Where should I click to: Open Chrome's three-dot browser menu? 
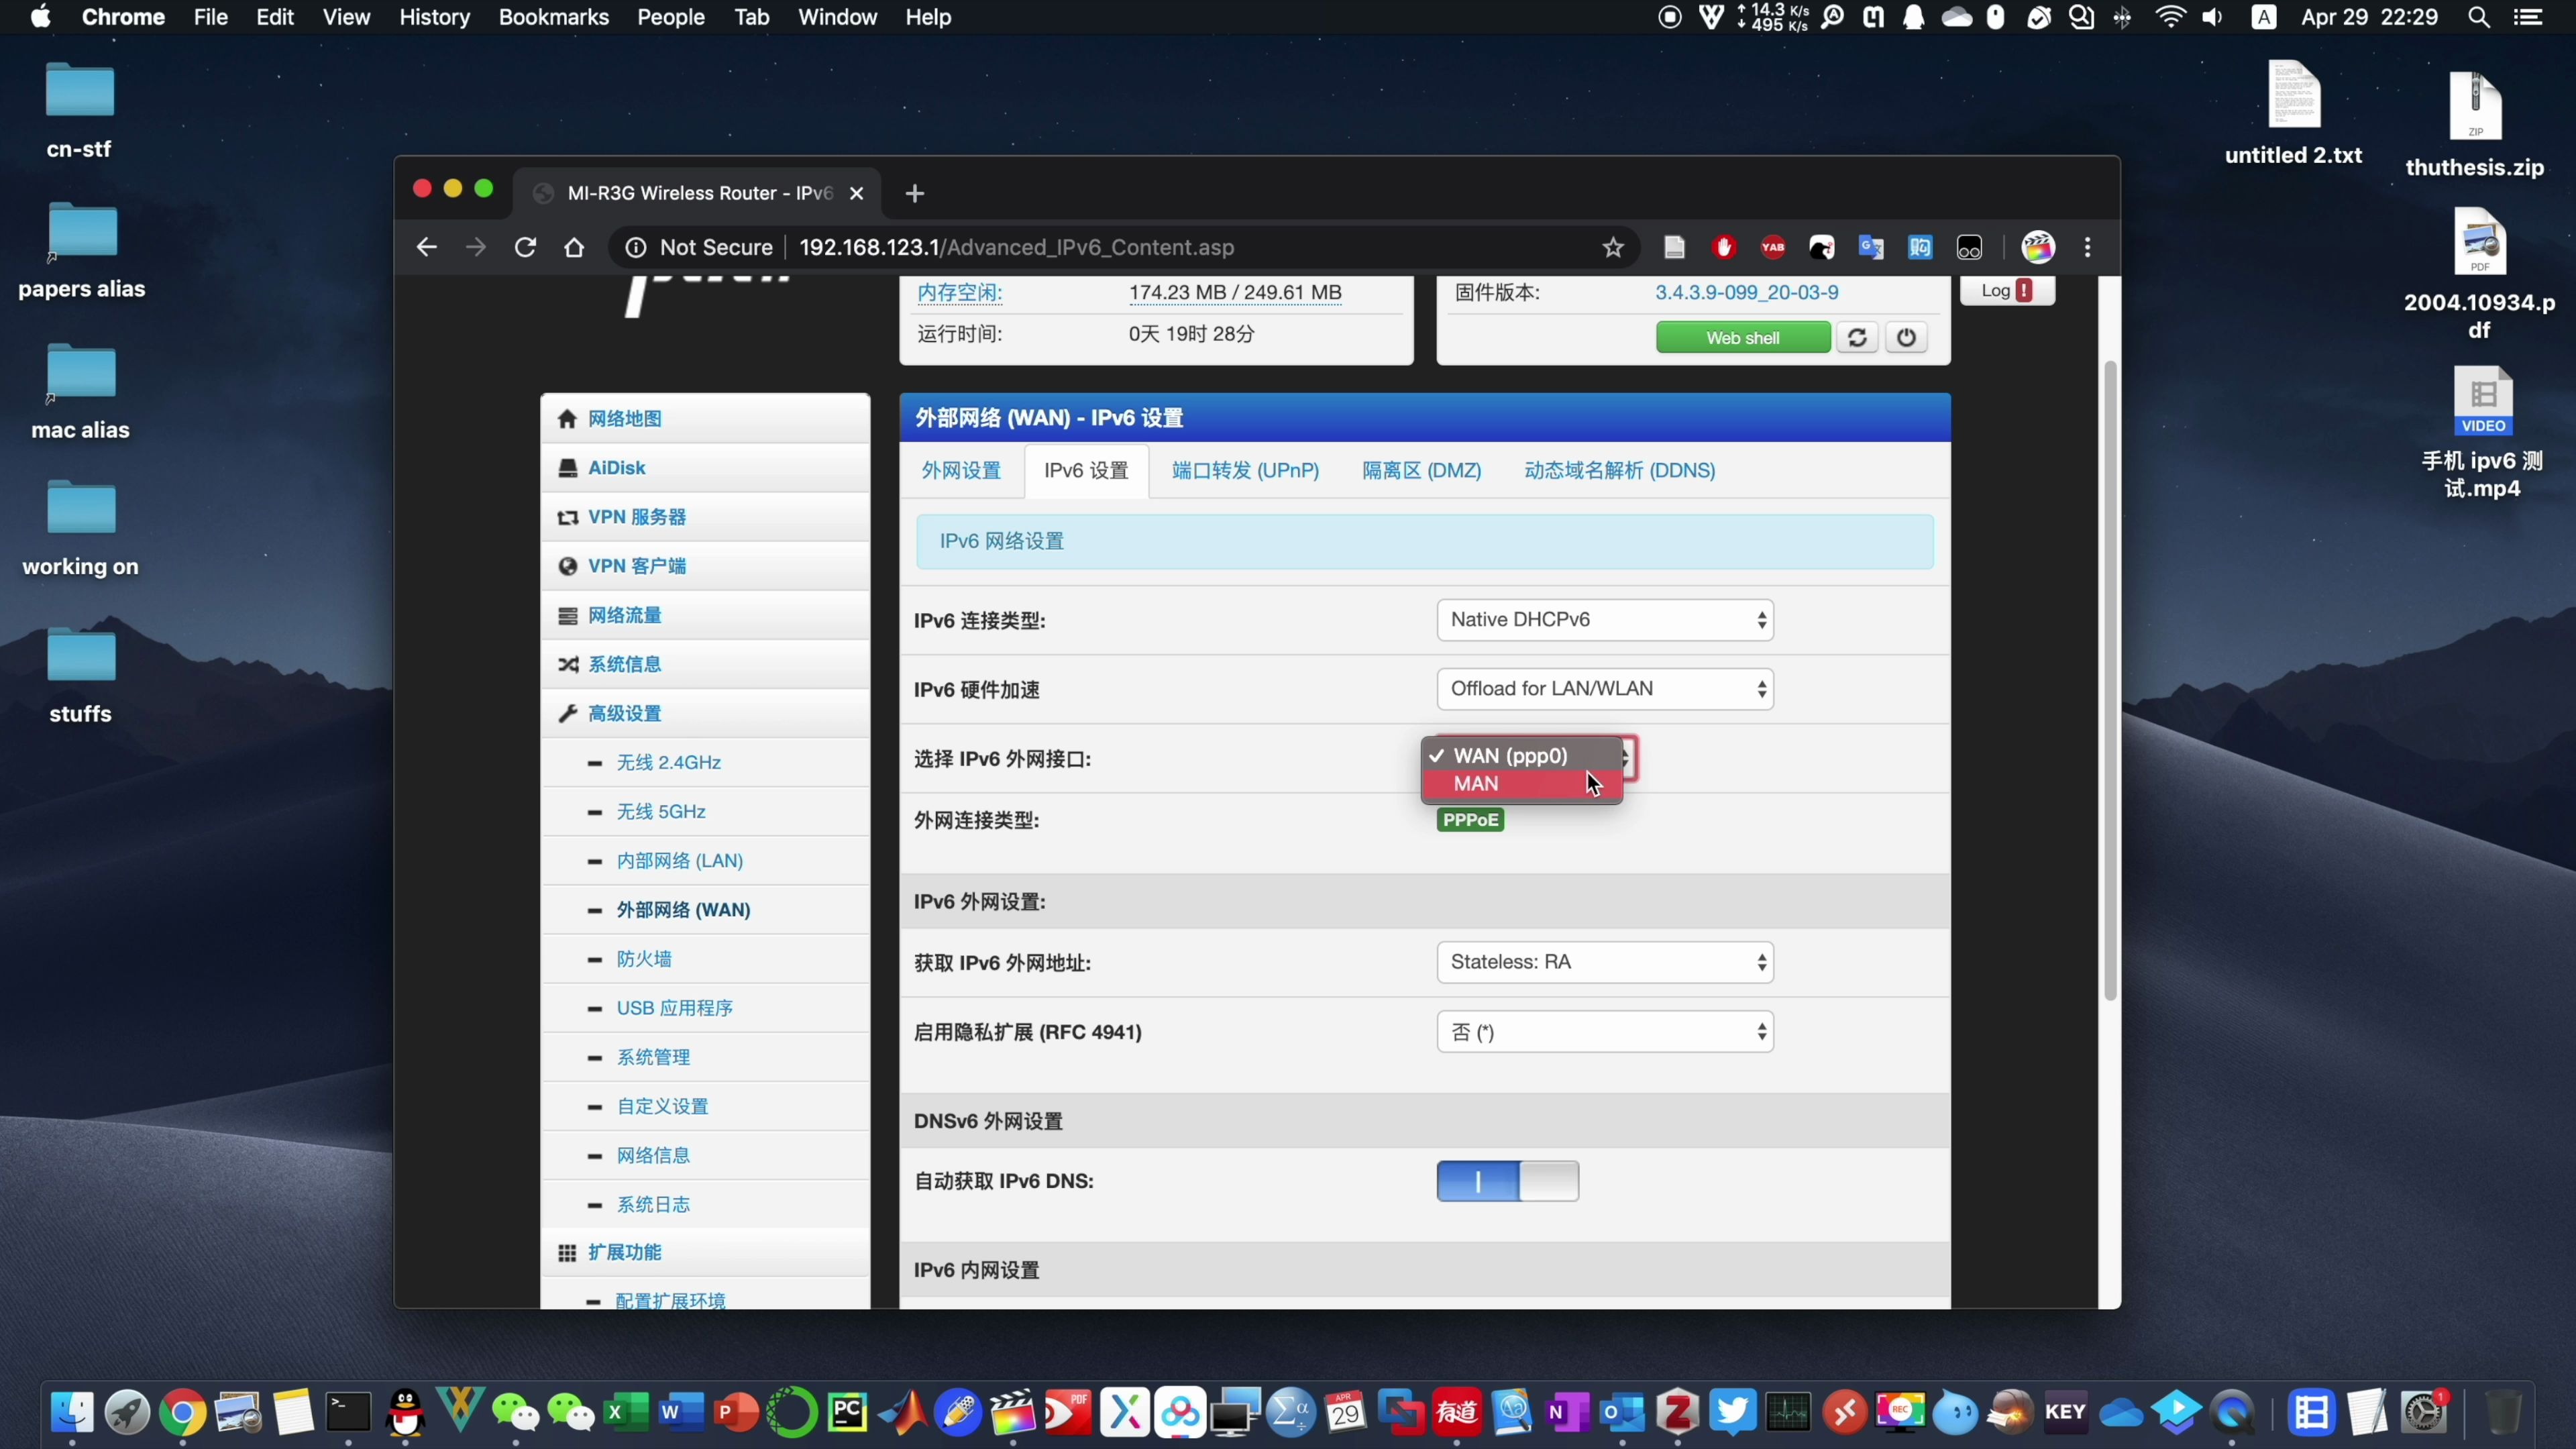point(2088,247)
